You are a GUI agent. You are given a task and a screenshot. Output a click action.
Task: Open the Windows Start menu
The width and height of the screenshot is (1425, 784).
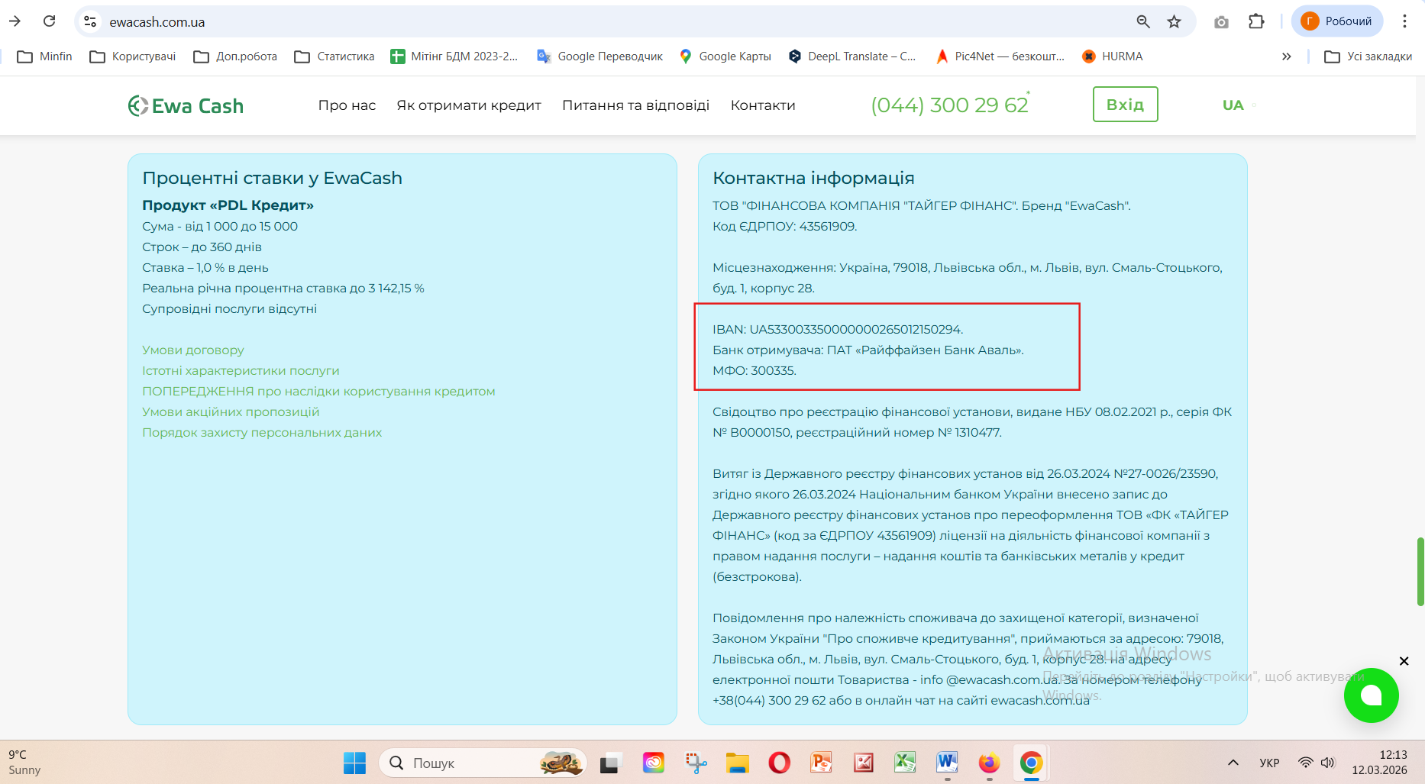click(x=354, y=763)
